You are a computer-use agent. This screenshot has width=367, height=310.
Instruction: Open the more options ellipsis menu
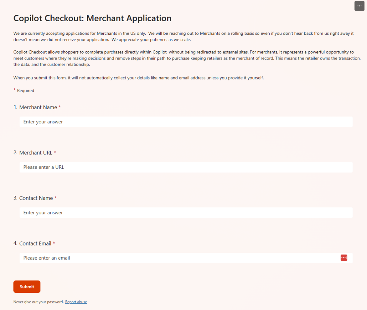coord(359,6)
